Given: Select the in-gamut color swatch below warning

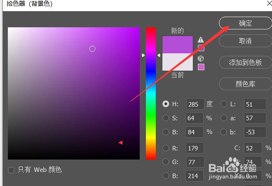Looking at the screenshot, I should [x=201, y=48].
